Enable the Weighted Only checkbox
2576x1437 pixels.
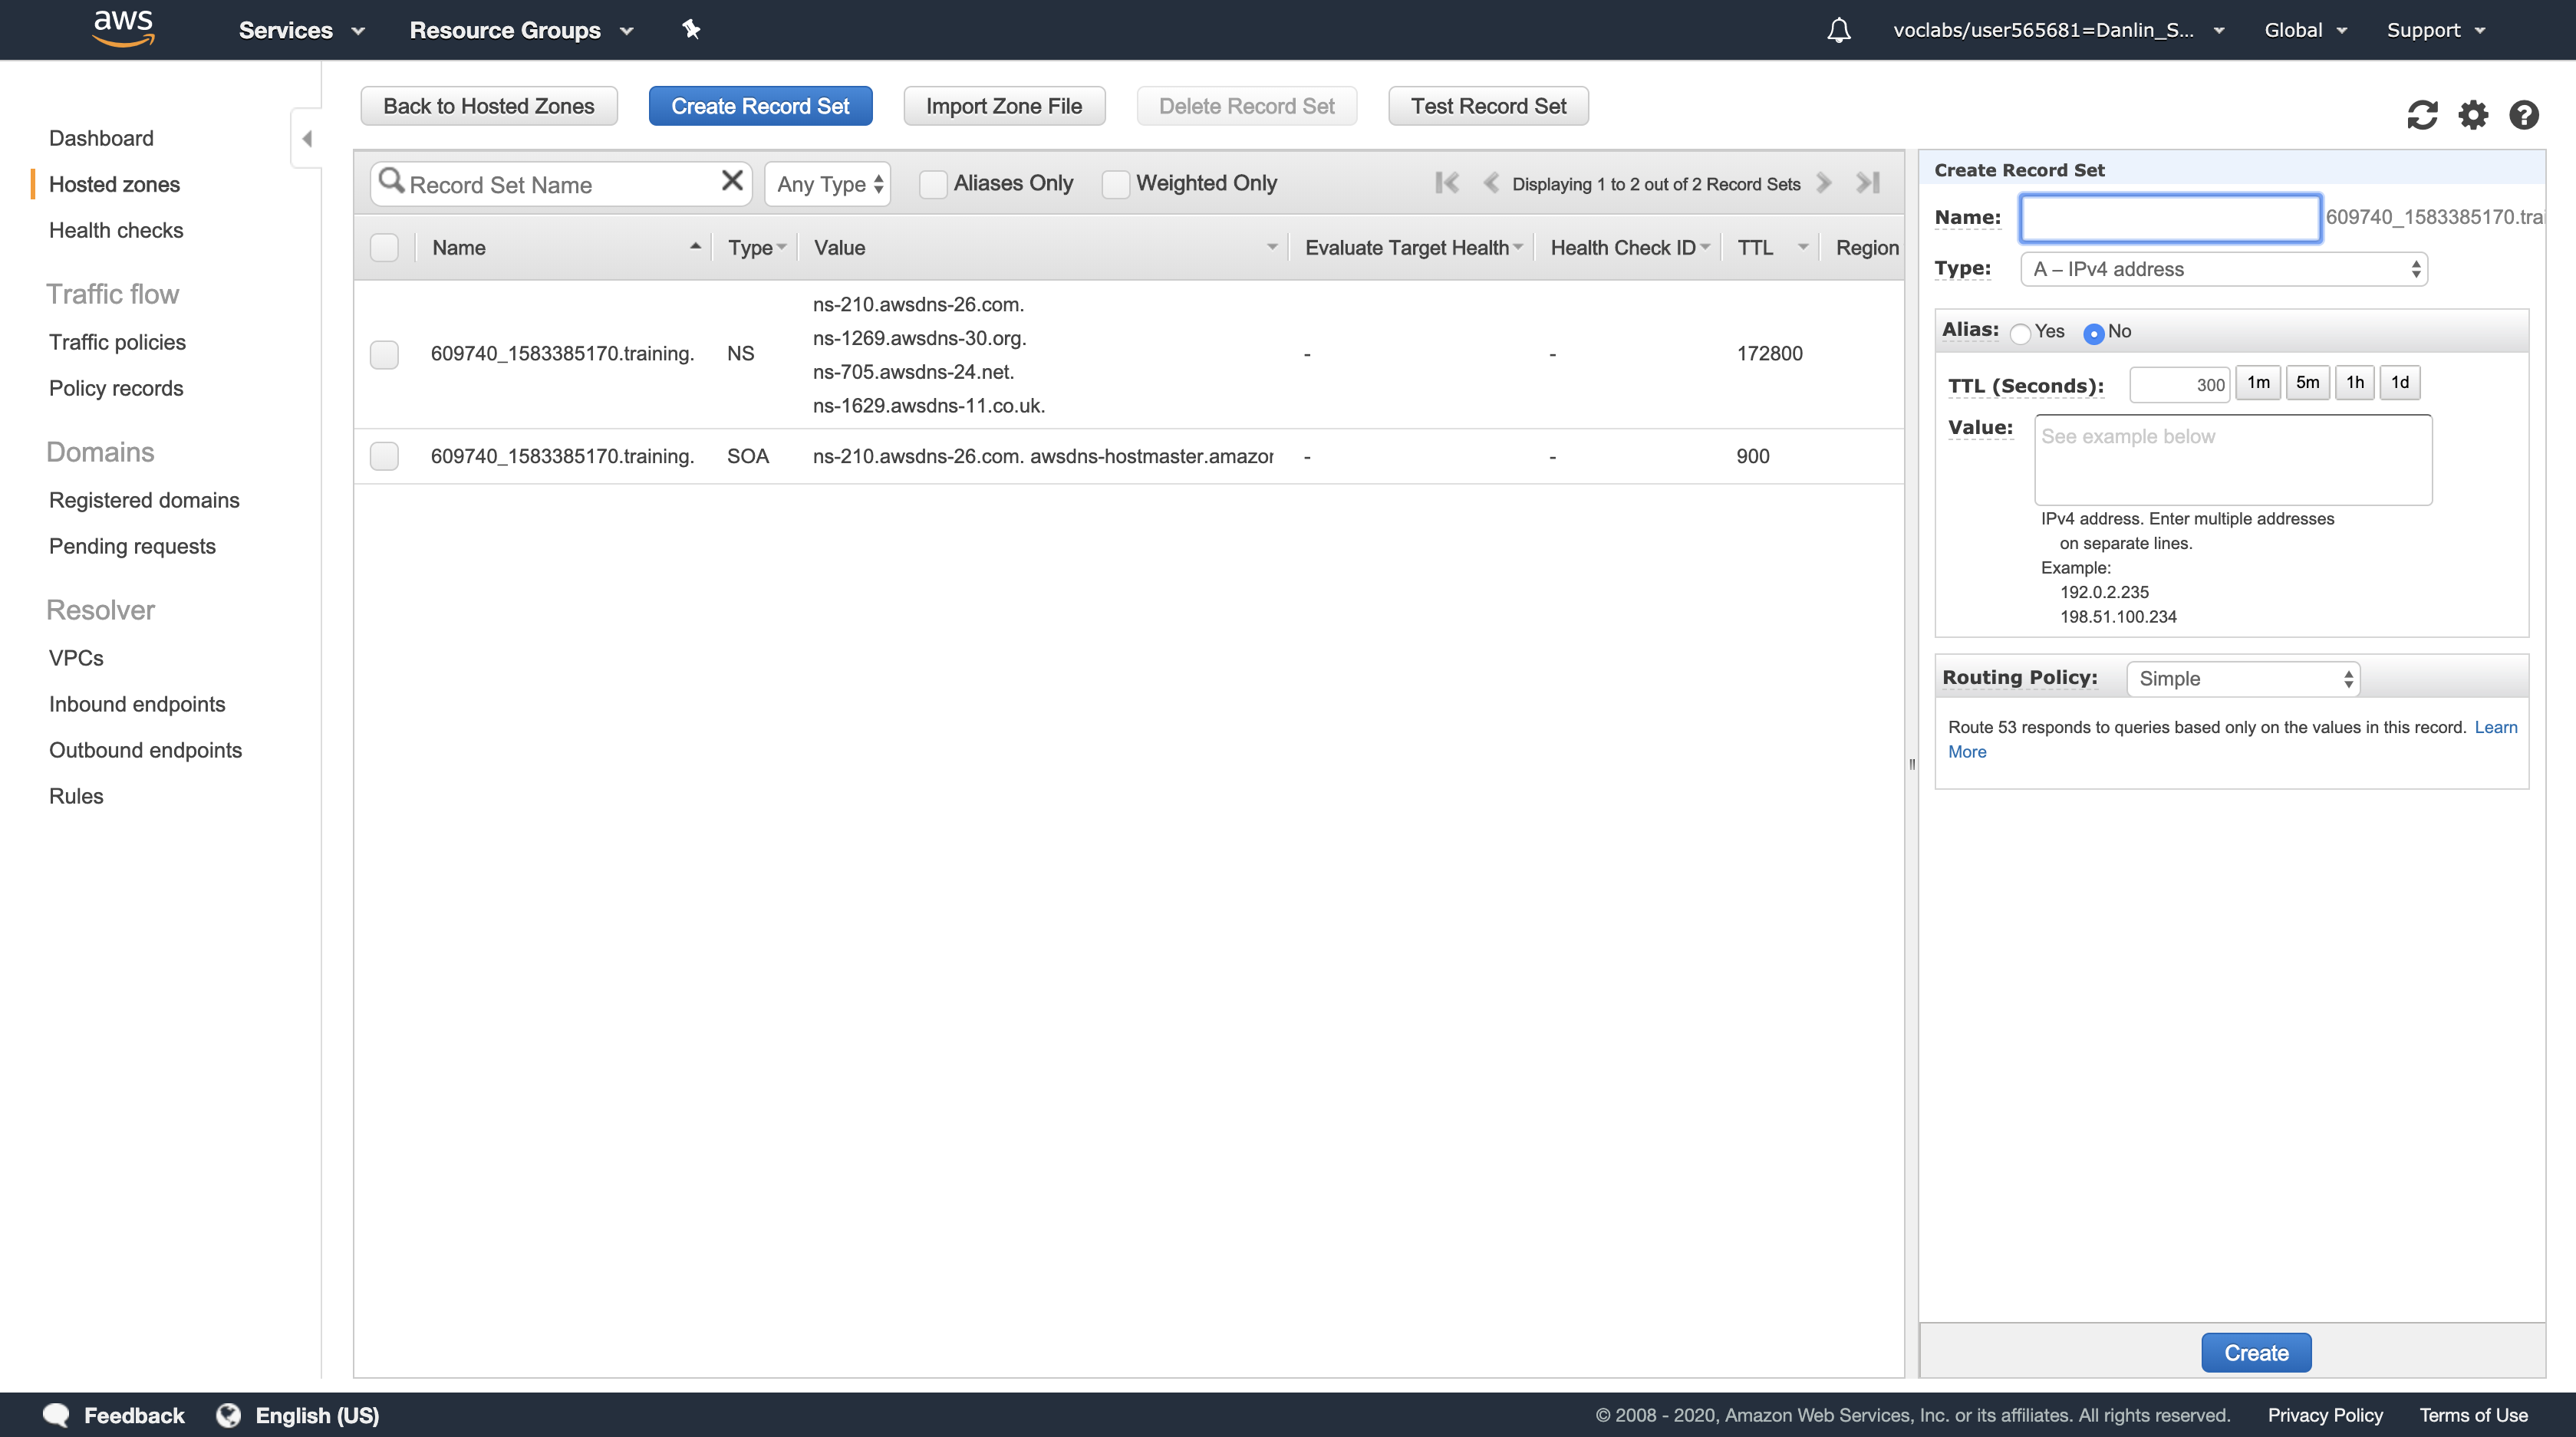pos(1115,184)
